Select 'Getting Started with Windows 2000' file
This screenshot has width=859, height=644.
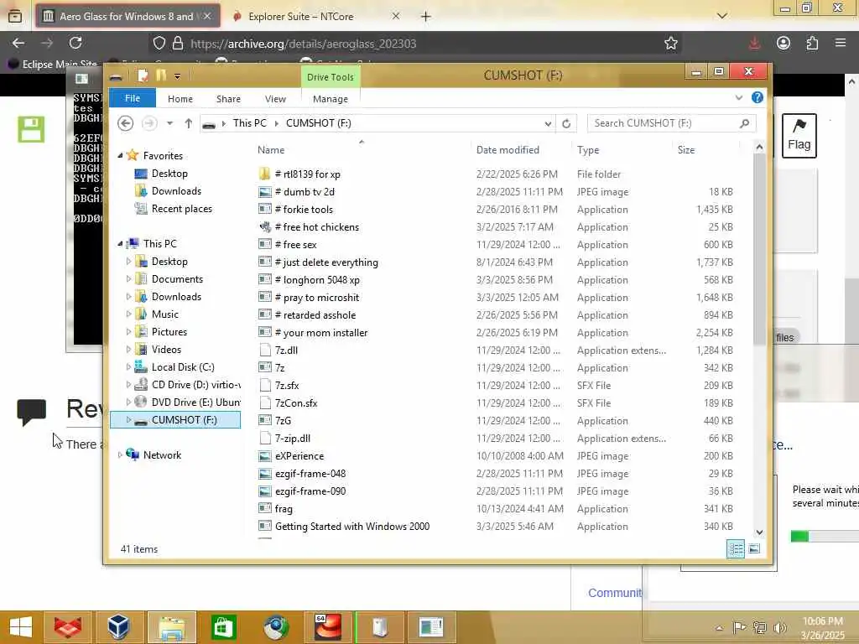(x=351, y=527)
